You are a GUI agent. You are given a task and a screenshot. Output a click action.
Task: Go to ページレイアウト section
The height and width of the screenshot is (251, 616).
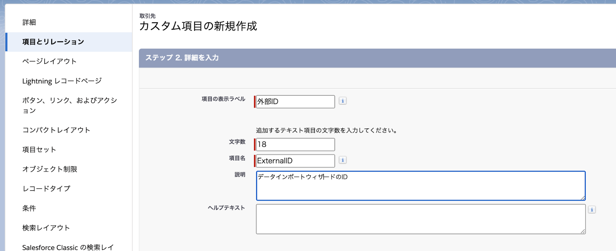[x=49, y=61]
